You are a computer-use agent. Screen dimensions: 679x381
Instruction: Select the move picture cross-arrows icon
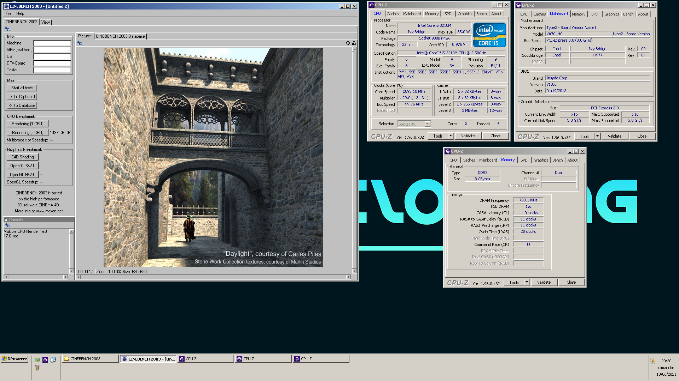click(348, 43)
